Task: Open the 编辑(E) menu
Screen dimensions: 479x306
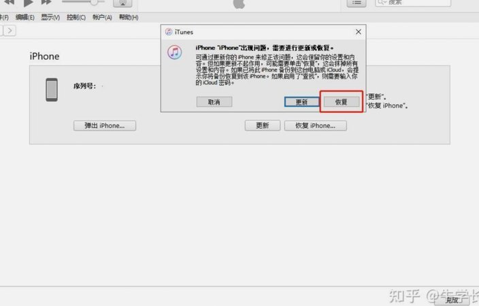Action: tap(25, 18)
